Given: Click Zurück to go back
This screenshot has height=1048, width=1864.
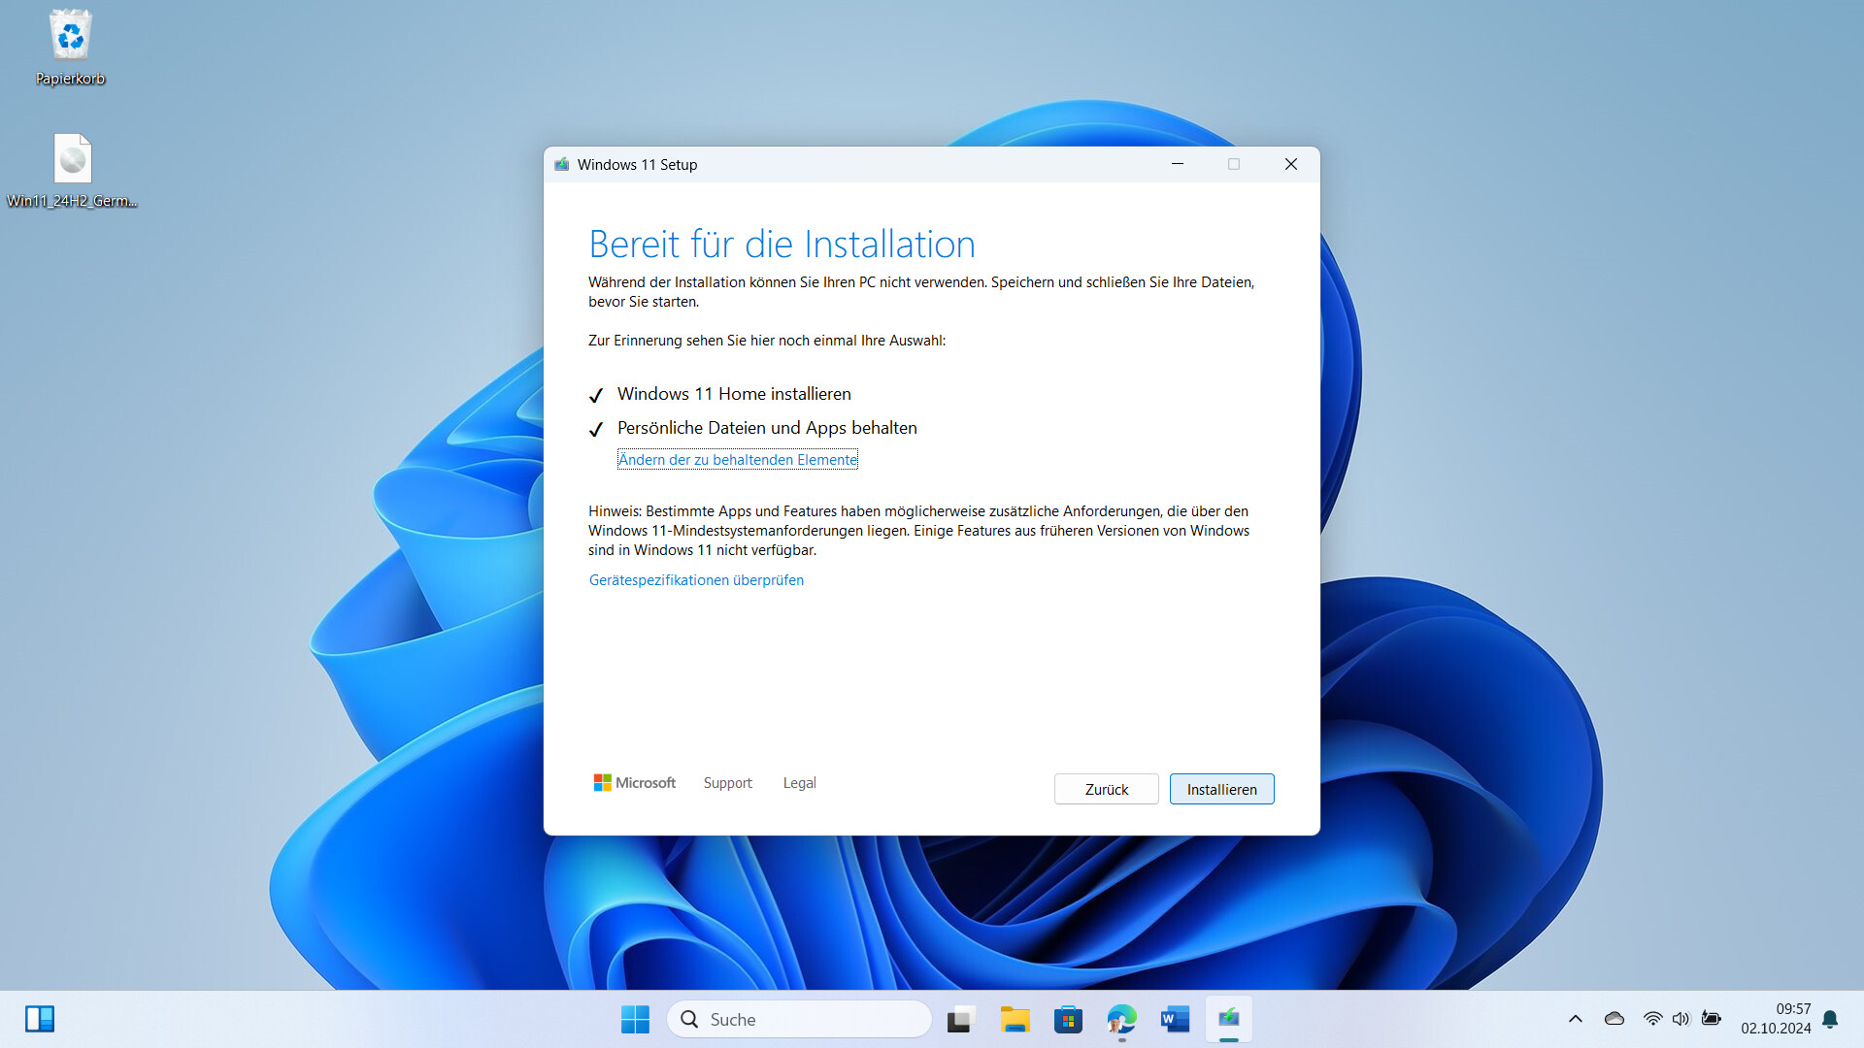Looking at the screenshot, I should [1106, 789].
